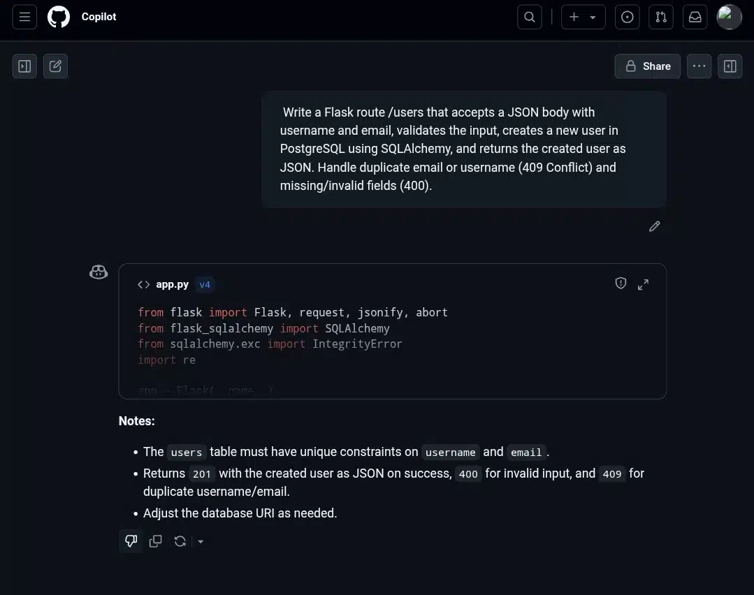Open the user avatar profile menu

[x=730, y=17]
